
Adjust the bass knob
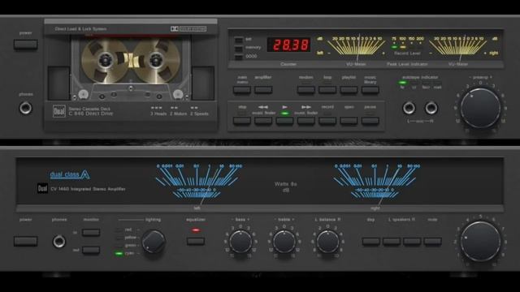[x=240, y=242]
